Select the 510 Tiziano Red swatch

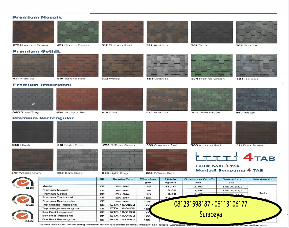click(78, 65)
